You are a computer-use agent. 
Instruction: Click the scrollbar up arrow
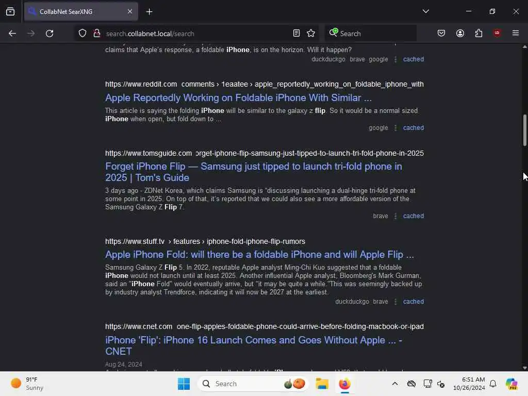524,47
